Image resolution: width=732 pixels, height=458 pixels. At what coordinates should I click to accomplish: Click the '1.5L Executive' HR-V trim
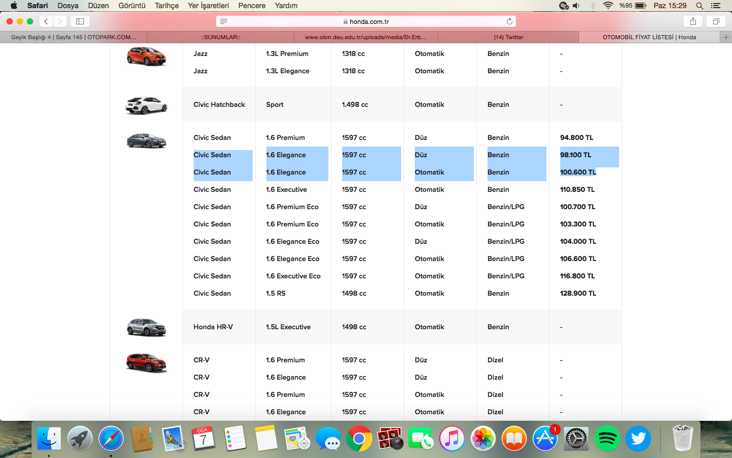pyautogui.click(x=288, y=327)
